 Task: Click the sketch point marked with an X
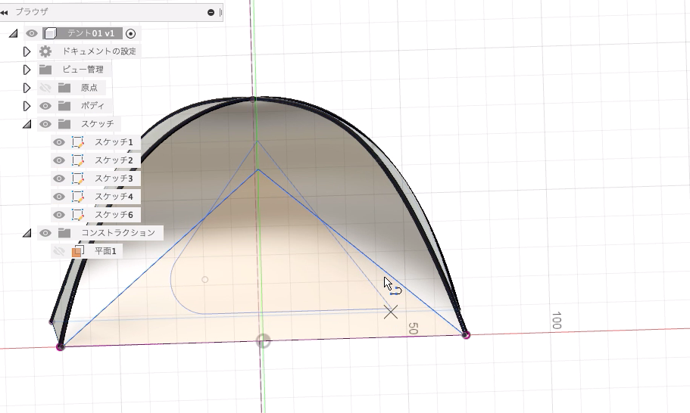point(390,312)
